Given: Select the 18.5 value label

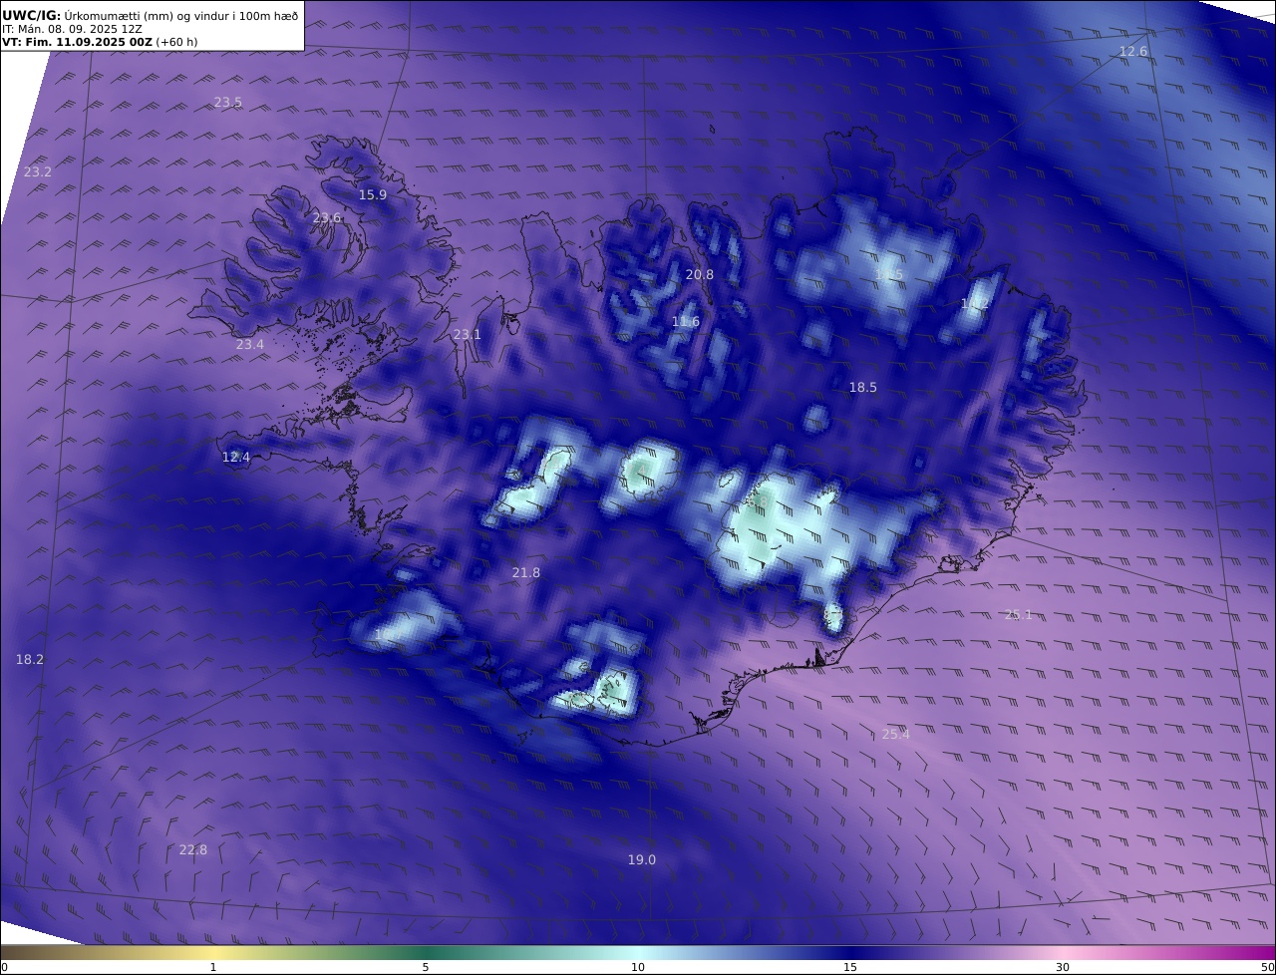Looking at the screenshot, I should click(863, 387).
